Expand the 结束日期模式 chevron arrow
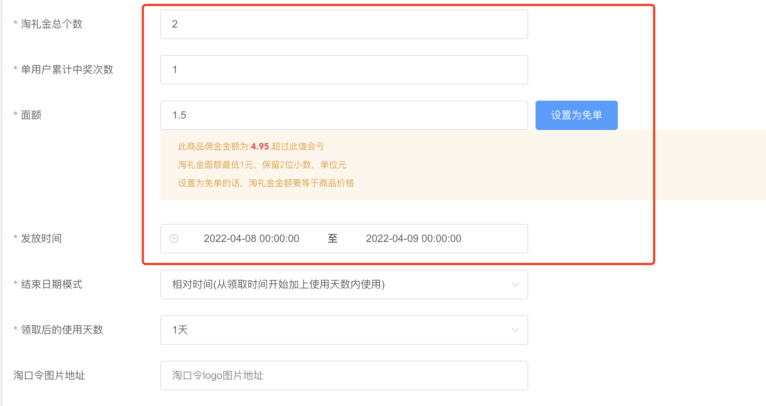Viewport: 766px width, 406px height. pos(515,284)
